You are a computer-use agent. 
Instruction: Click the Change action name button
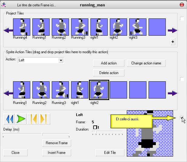[x=146, y=63]
